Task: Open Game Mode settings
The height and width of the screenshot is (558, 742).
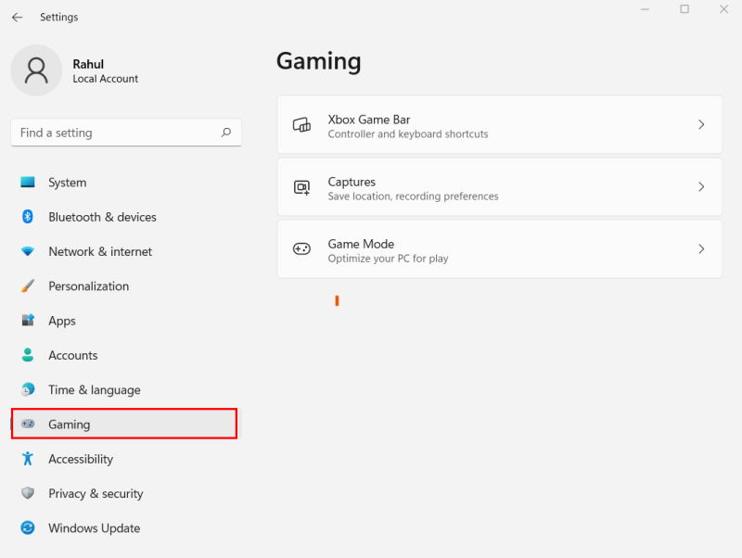Action: click(500, 248)
